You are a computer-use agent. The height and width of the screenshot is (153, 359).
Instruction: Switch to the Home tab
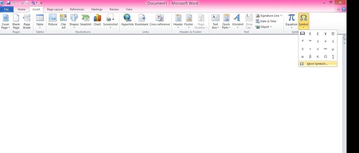[x=21, y=9]
